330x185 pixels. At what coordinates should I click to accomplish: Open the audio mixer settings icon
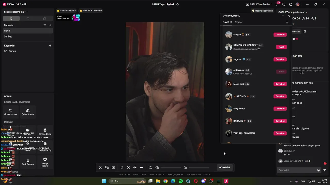pyautogui.click(x=151, y=168)
